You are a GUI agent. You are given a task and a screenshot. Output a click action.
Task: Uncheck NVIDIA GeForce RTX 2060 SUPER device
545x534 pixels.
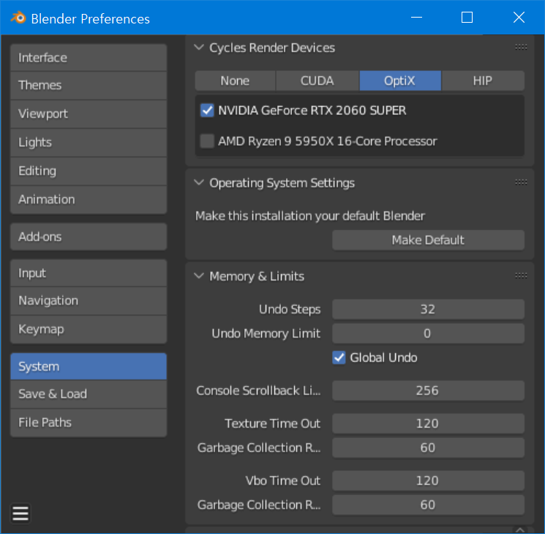click(x=207, y=111)
